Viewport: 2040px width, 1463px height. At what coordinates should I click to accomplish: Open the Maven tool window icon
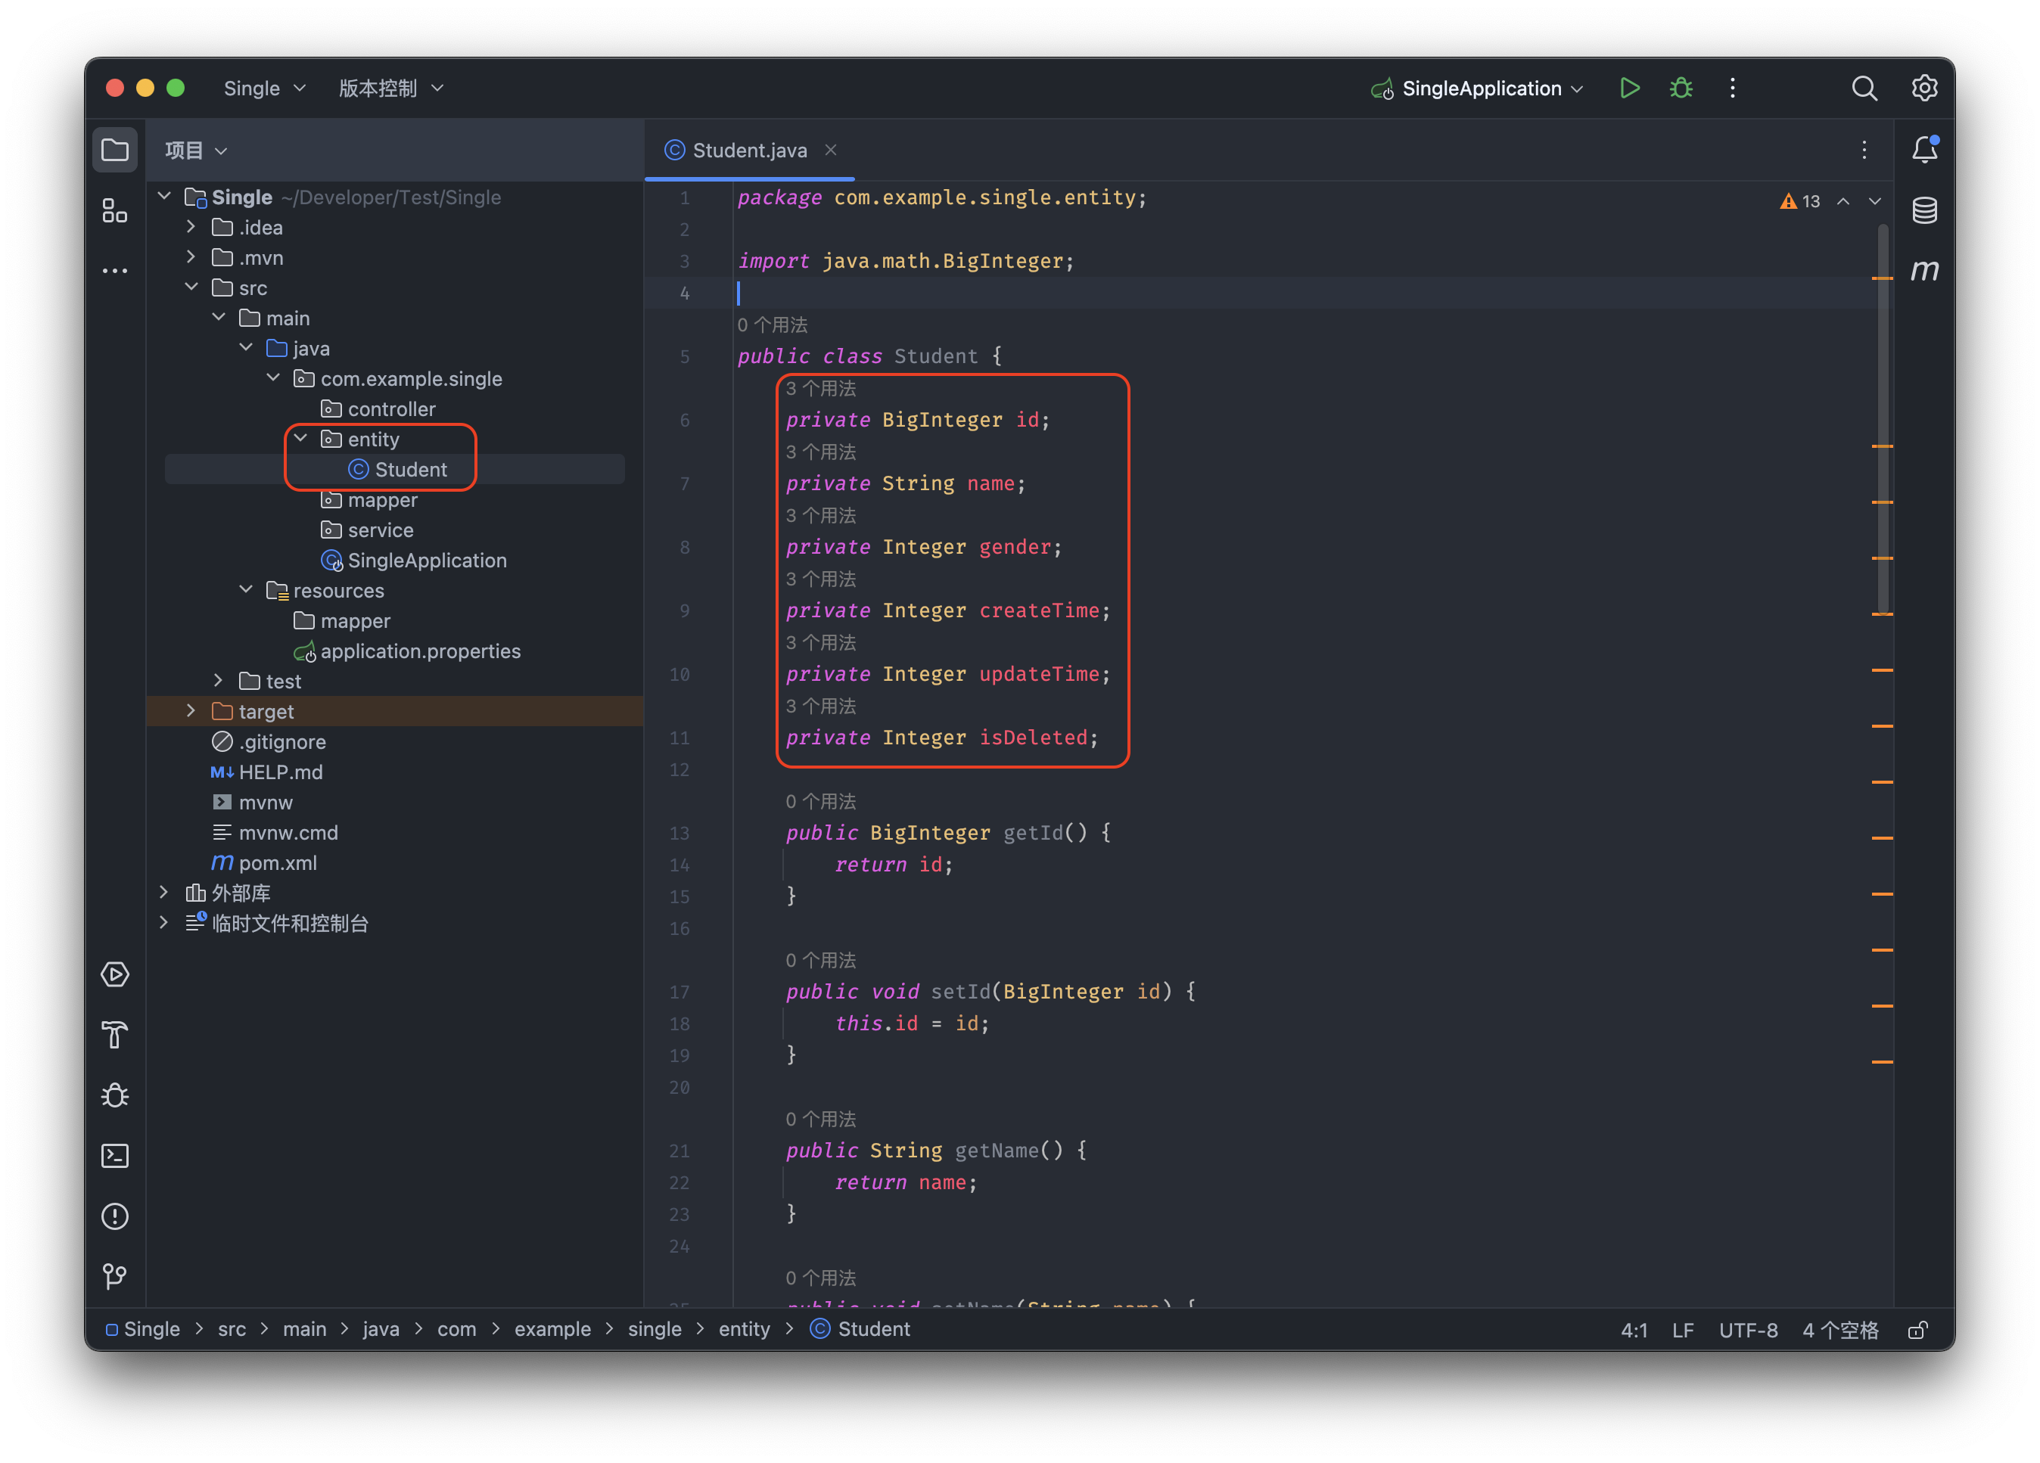click(1924, 270)
